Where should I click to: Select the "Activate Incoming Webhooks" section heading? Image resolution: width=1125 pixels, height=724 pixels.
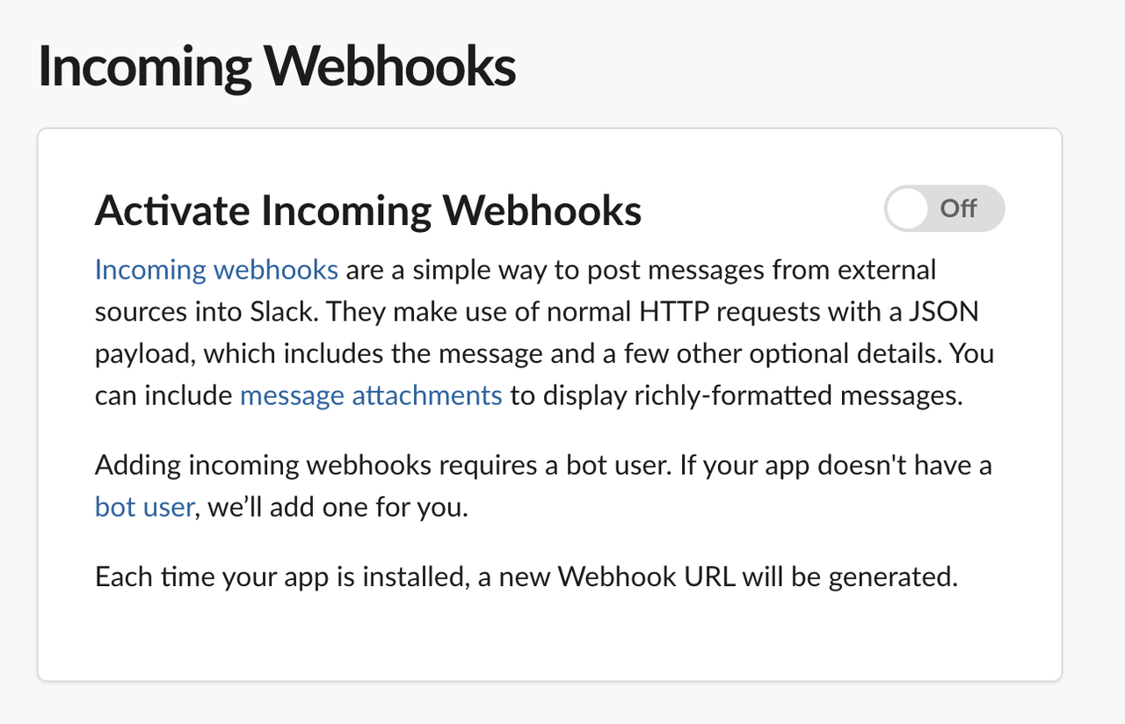(x=368, y=211)
